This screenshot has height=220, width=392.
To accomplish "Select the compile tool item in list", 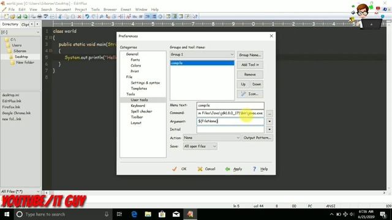I will (x=202, y=63).
